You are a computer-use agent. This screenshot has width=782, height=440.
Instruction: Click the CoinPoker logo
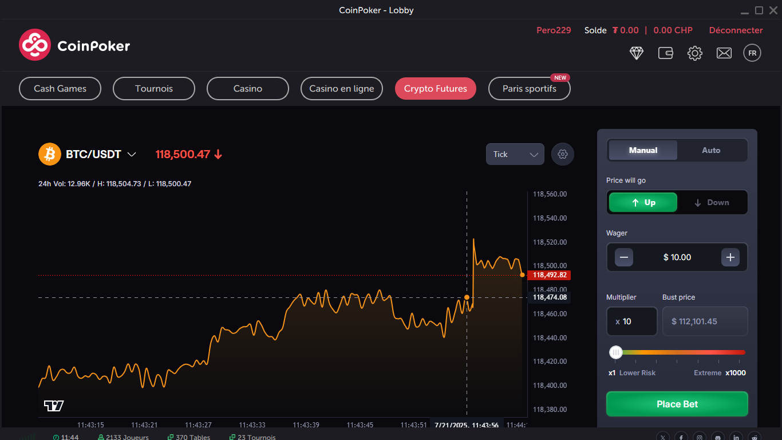(x=74, y=45)
